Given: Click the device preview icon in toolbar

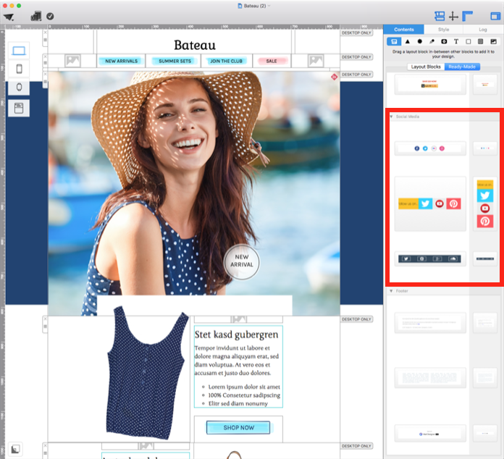Looking at the screenshot, I should tap(36, 16).
